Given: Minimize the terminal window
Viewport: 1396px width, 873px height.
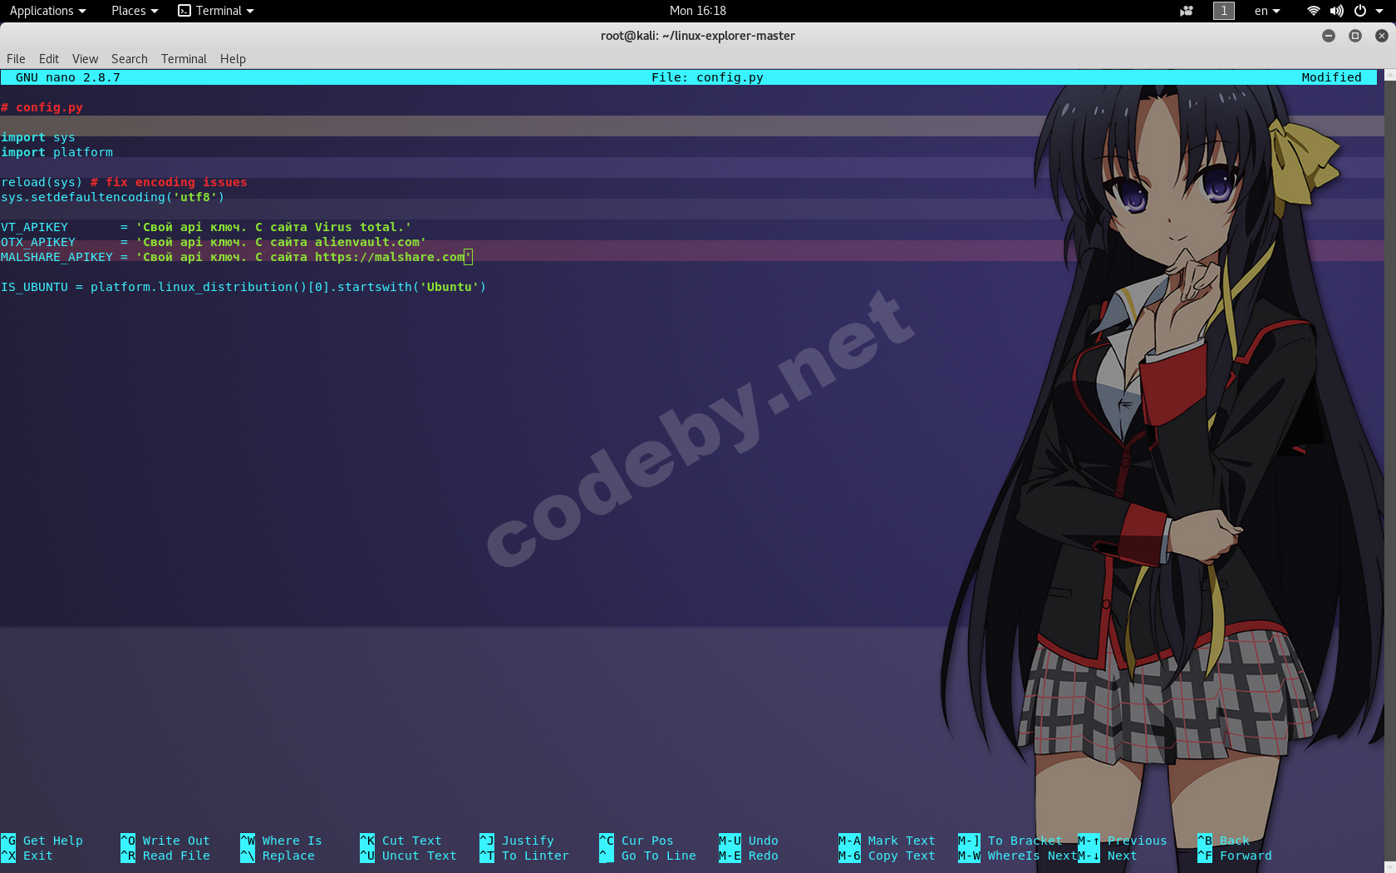Looking at the screenshot, I should (x=1329, y=36).
